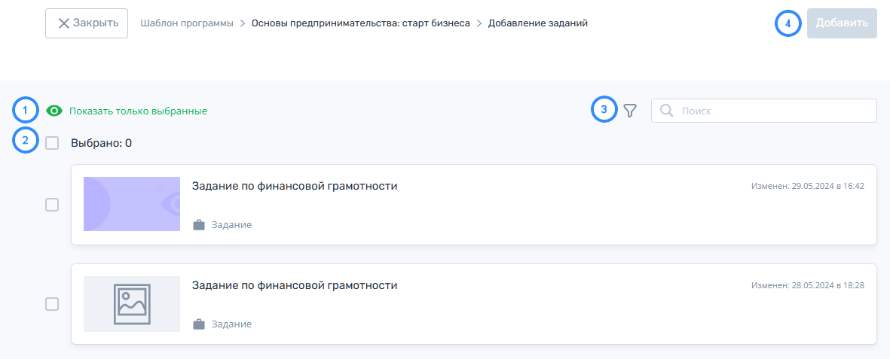Go to Основы предпринимательства: старт бизнеса breadcrumb
The image size is (890, 359).
pyautogui.click(x=360, y=23)
